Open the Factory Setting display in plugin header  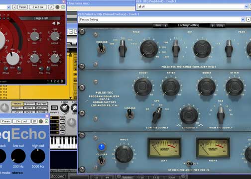pos(189,25)
